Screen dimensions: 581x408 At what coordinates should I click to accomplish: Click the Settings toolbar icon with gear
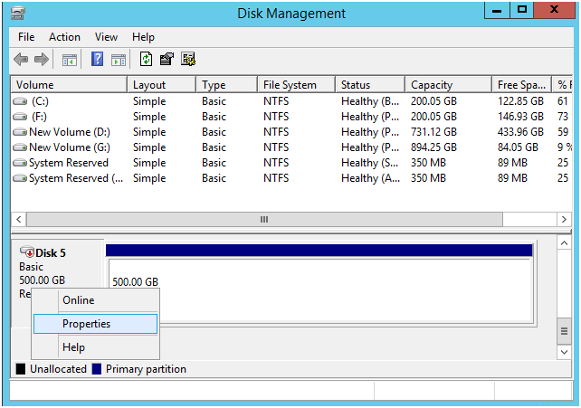click(x=188, y=59)
